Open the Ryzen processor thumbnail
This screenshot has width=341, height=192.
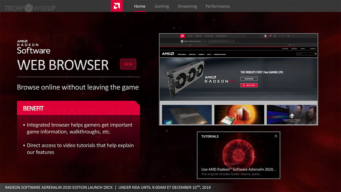239,114
